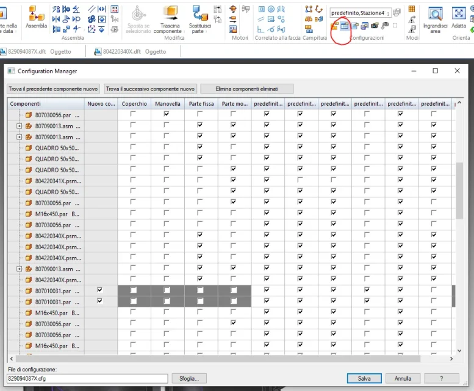Choose the gear relationship icon
This screenshot has height=391, width=474.
point(92,20)
